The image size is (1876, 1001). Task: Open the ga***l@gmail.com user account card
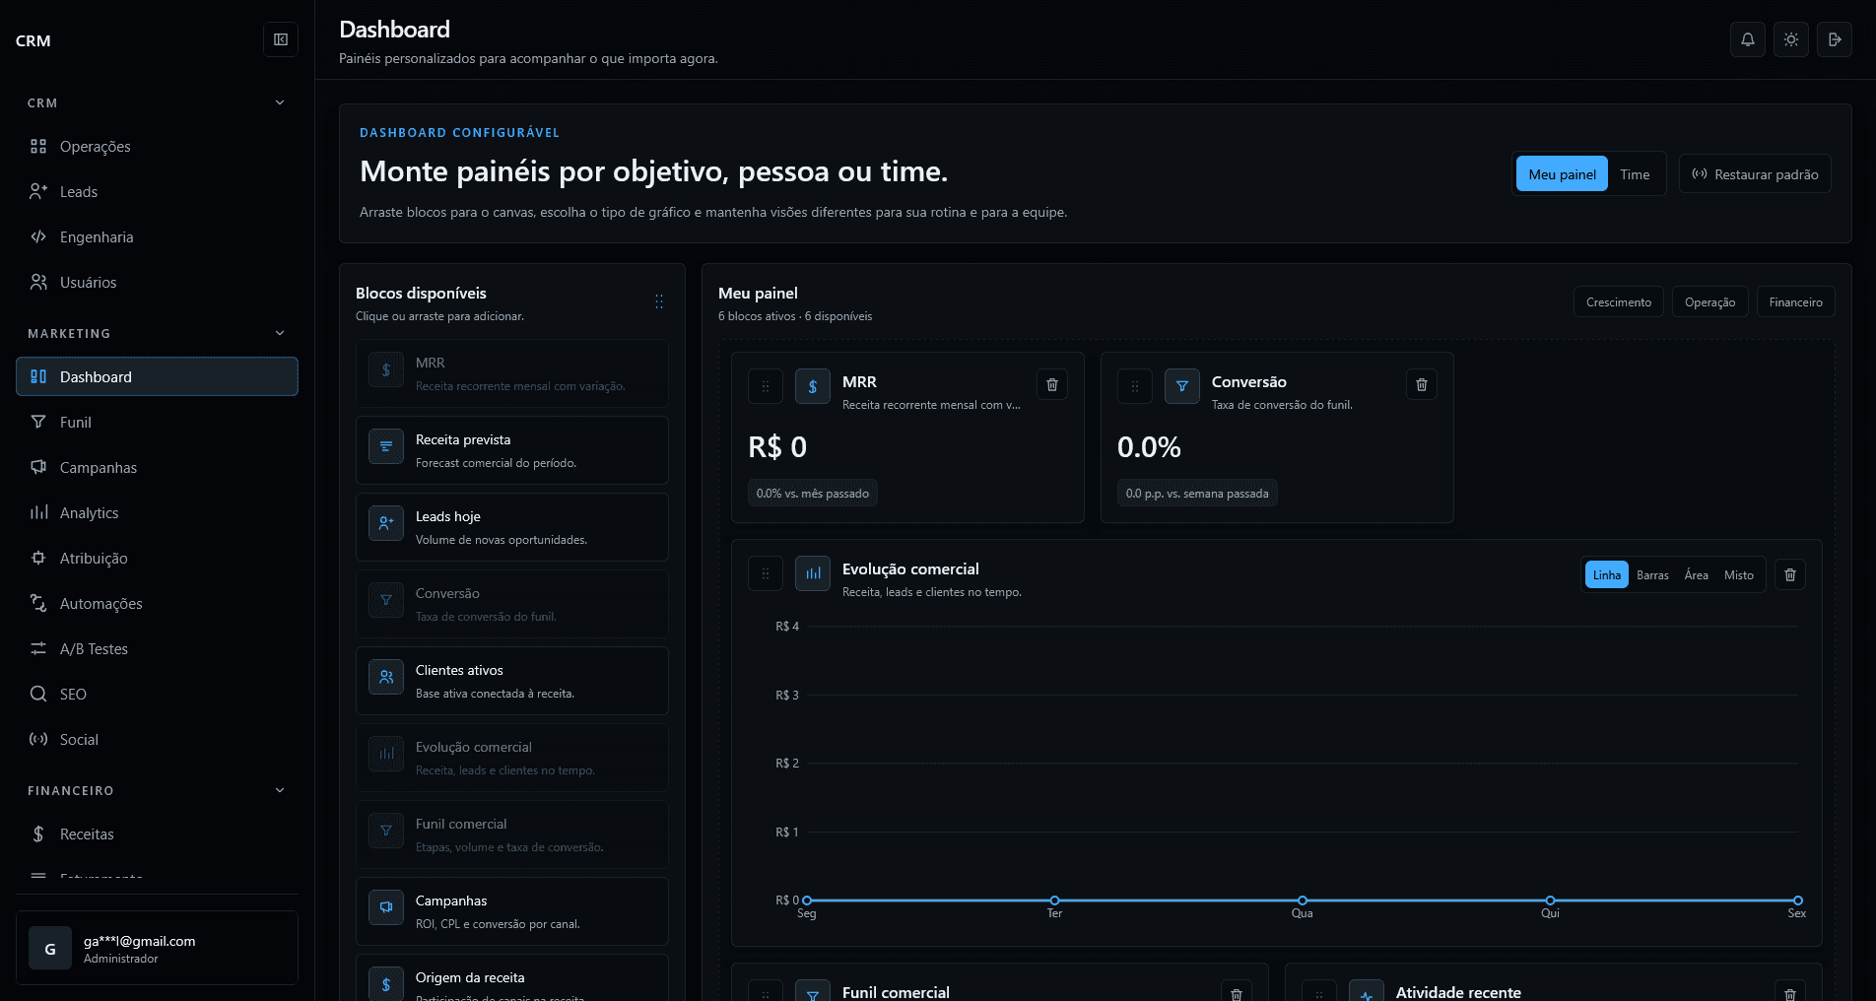[157, 948]
